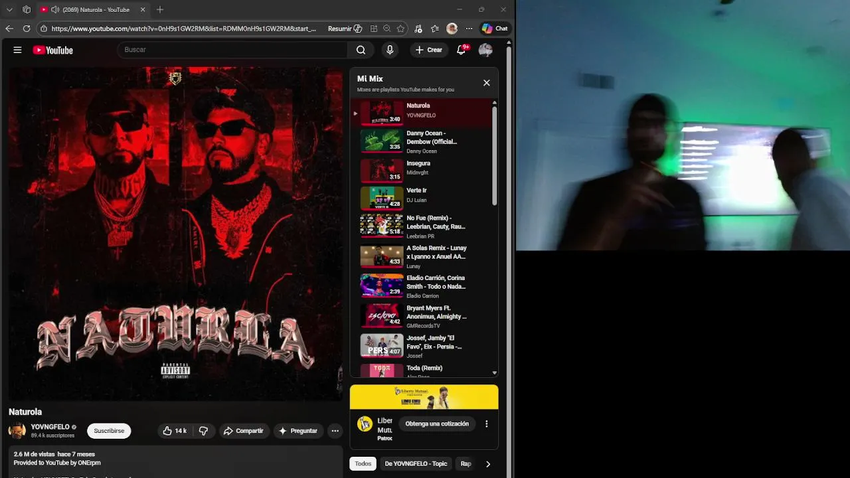The height and width of the screenshot is (478, 850).
Task: Play Bryant Myers video from GMRecordsTV
Action: click(422, 316)
